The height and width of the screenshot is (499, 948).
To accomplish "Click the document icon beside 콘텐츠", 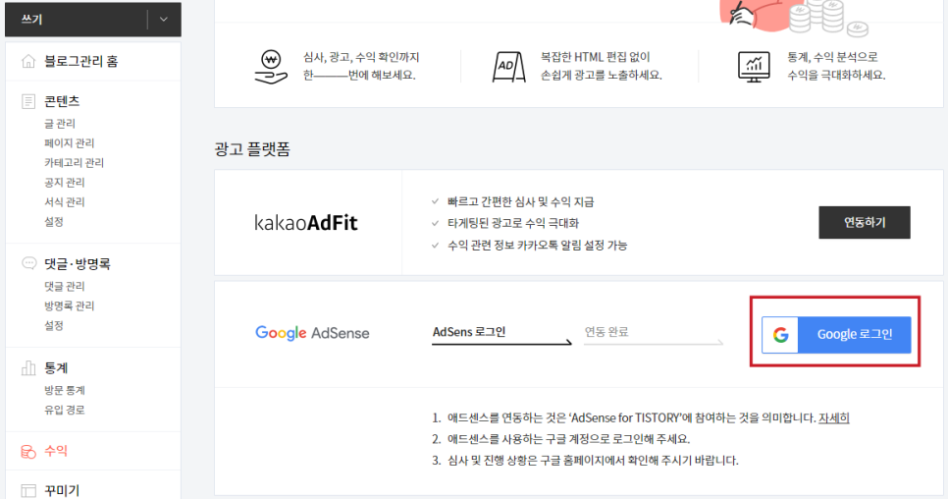I will [28, 101].
